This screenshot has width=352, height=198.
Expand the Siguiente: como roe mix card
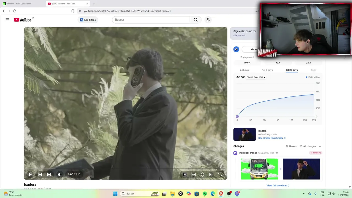pyautogui.click(x=245, y=33)
